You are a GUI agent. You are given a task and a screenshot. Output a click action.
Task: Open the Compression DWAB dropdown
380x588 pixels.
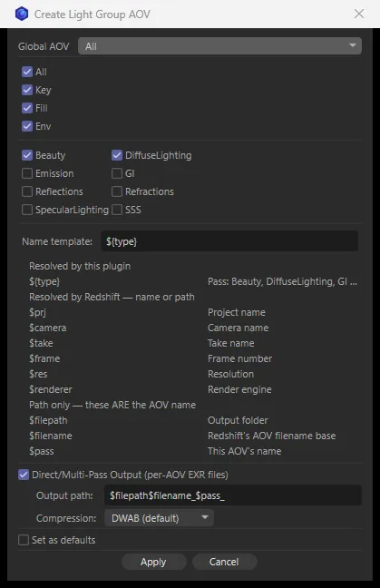coord(159,518)
